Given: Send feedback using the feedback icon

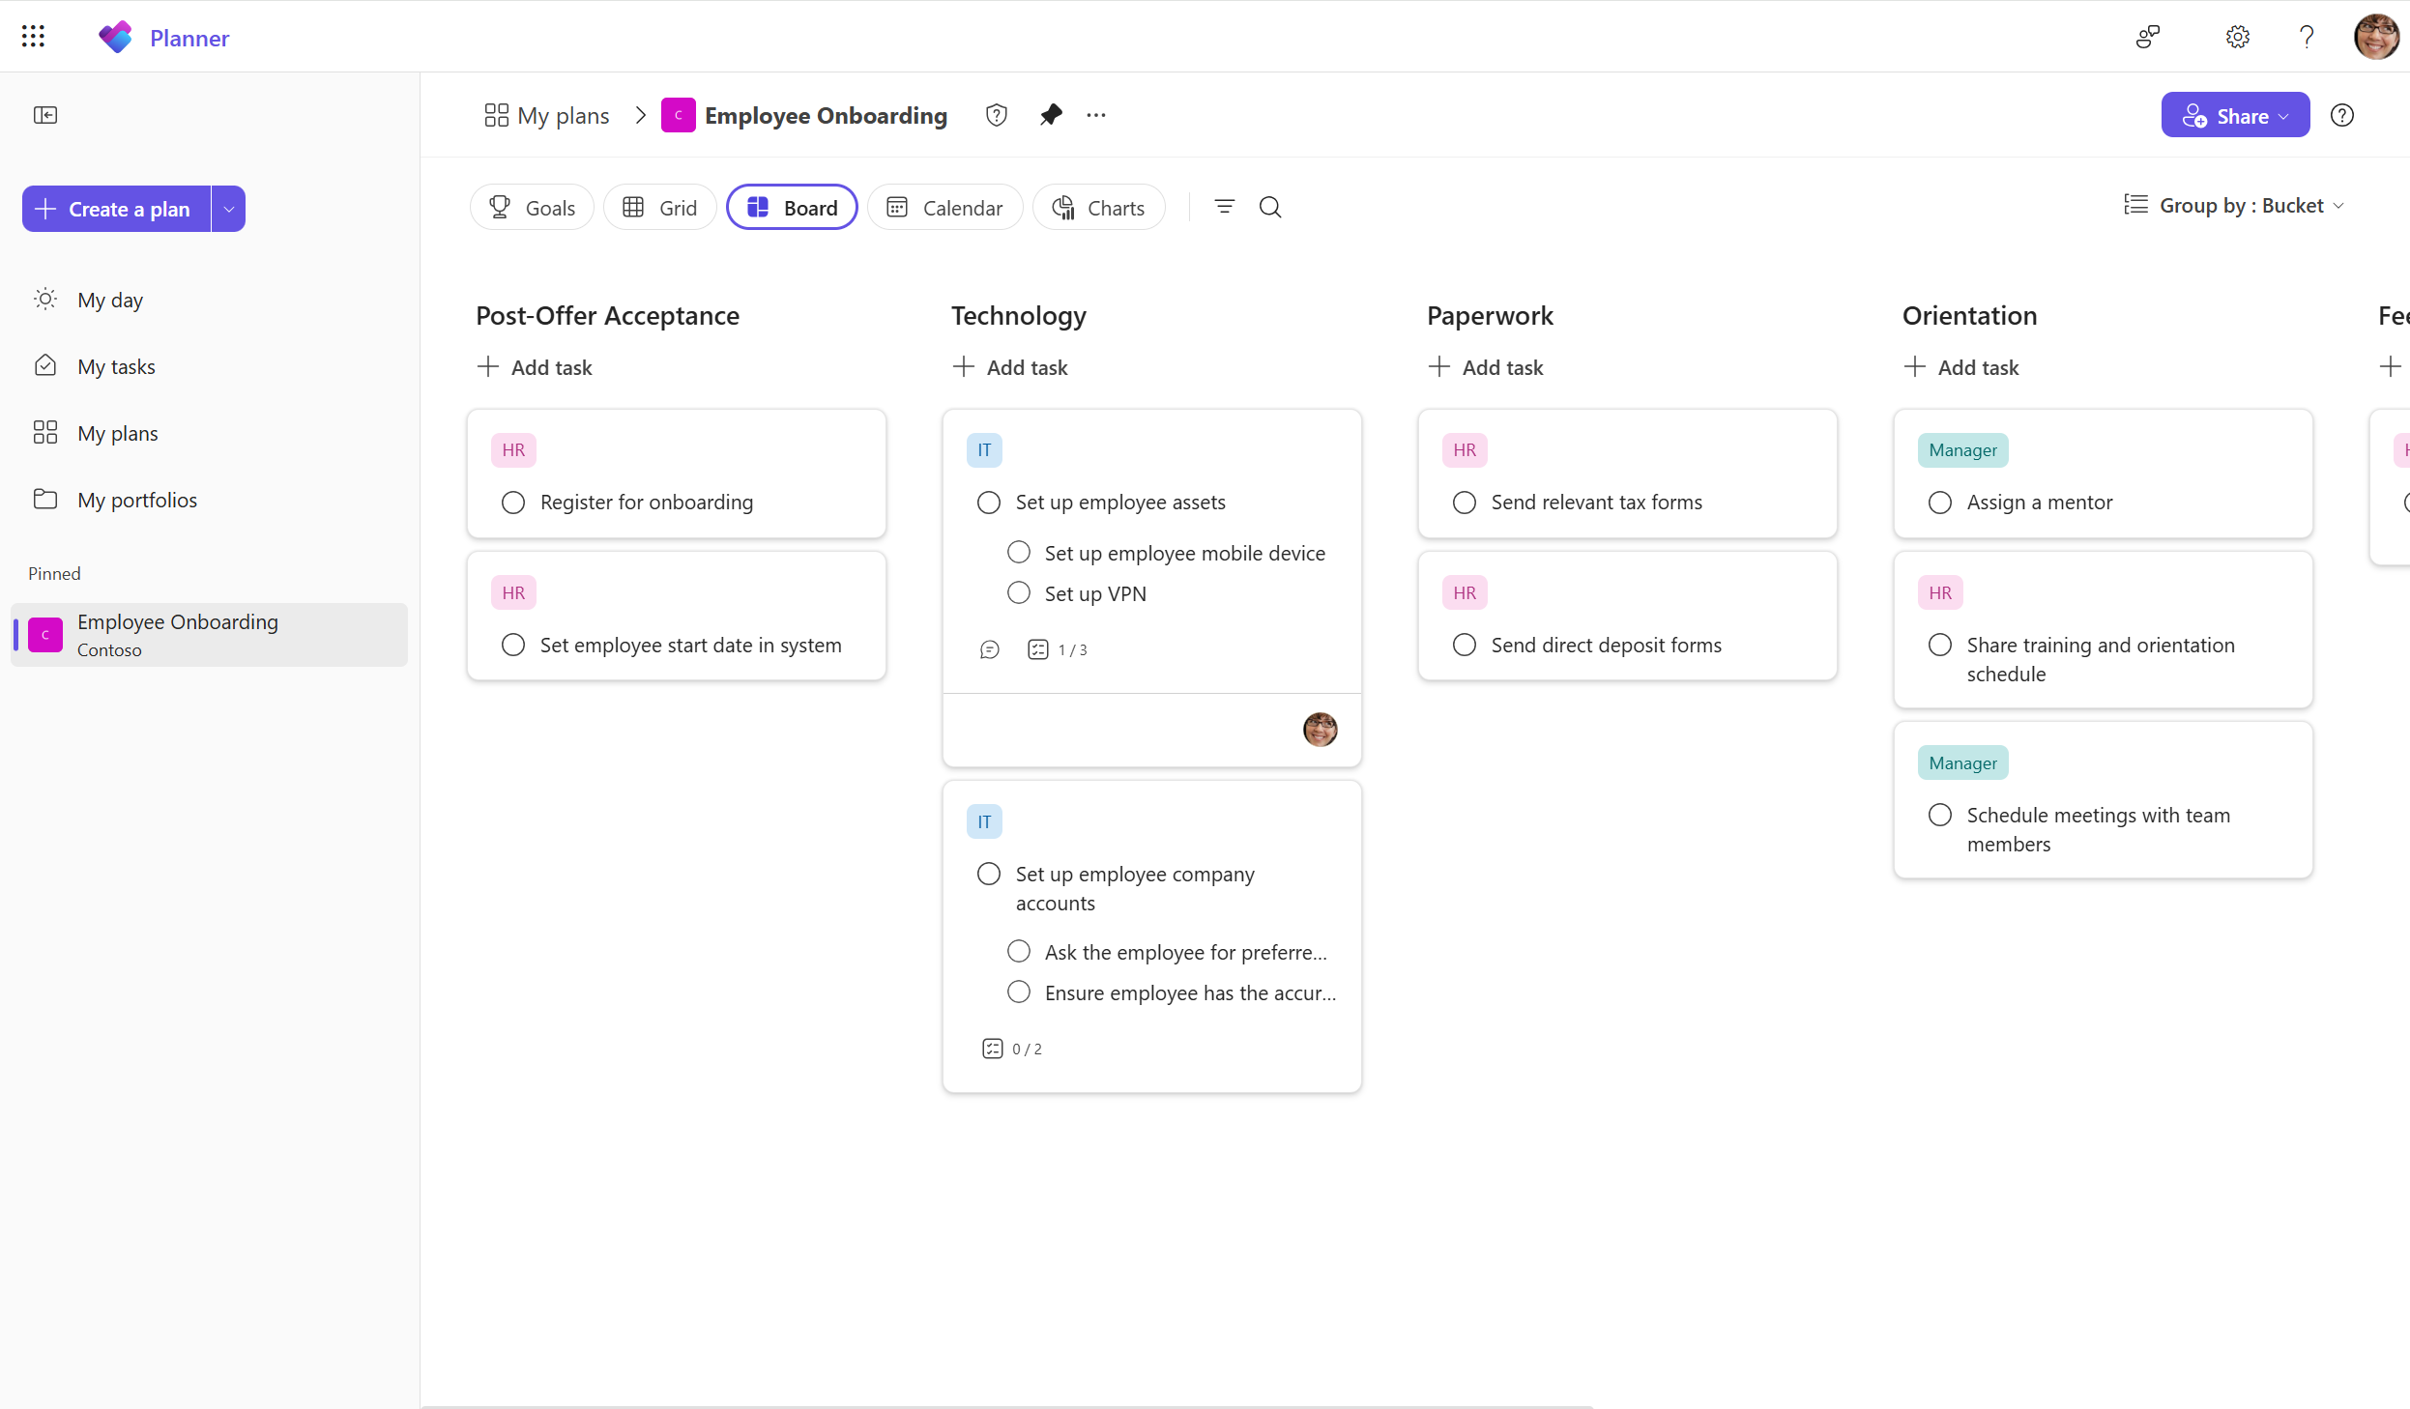Looking at the screenshot, I should pos(2148,36).
